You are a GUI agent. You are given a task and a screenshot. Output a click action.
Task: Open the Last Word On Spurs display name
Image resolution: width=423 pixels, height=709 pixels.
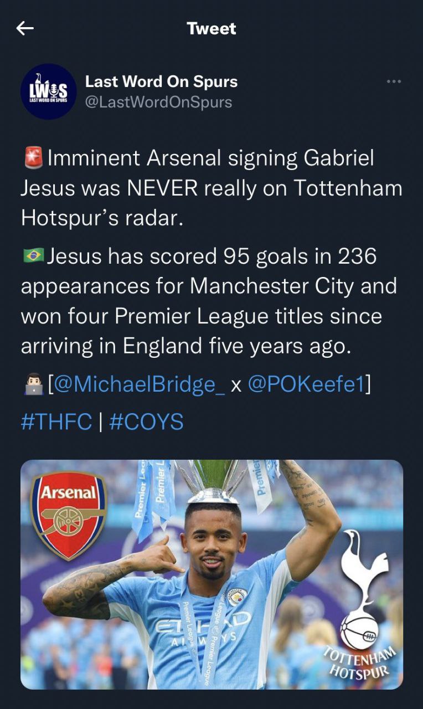click(161, 81)
